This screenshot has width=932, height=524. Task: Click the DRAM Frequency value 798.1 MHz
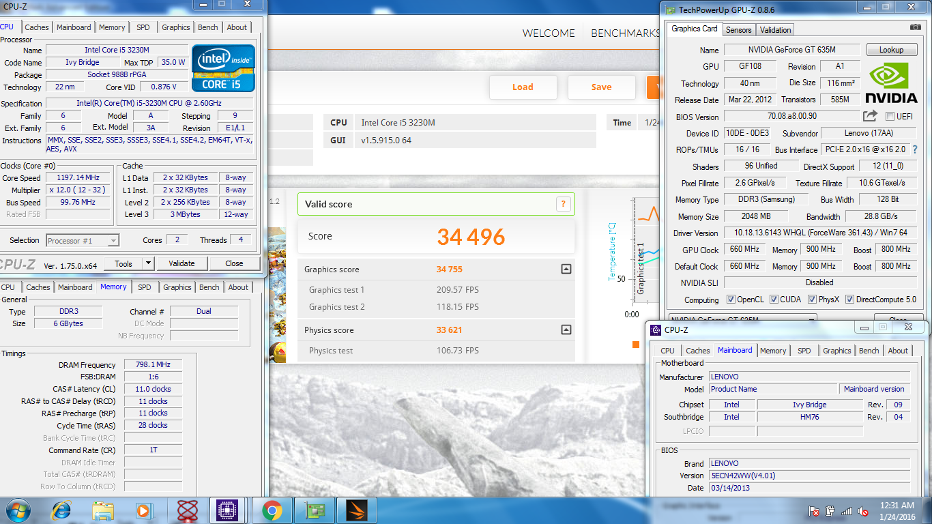153,365
